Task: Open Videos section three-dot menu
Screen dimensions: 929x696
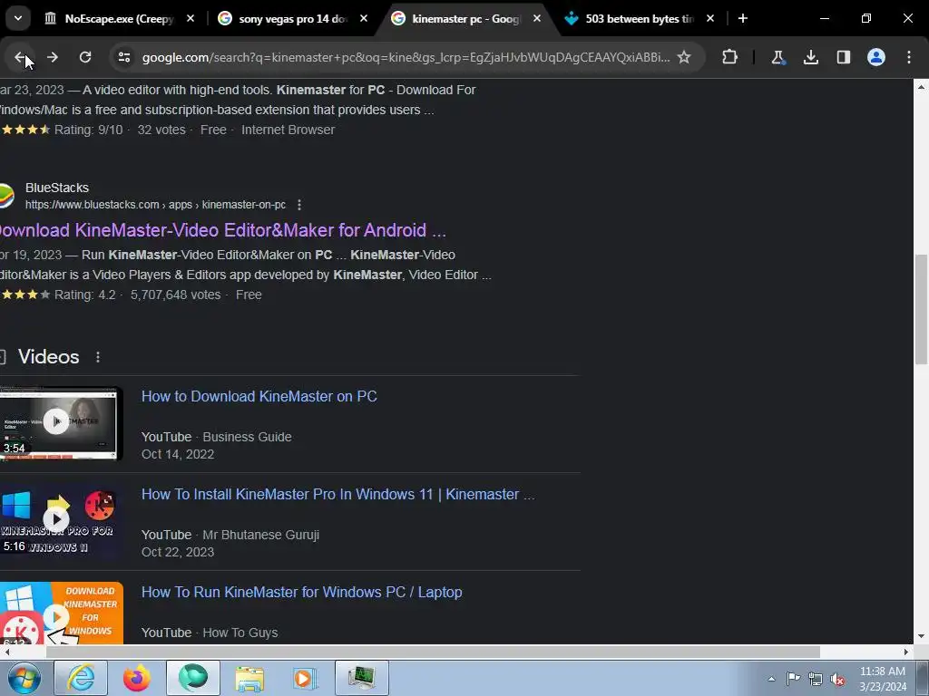Action: (98, 357)
